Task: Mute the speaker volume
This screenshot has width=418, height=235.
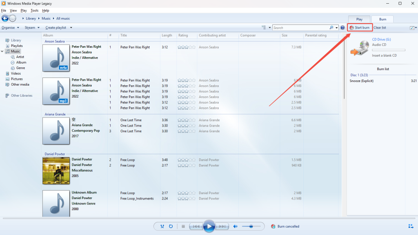Action: tap(236, 226)
